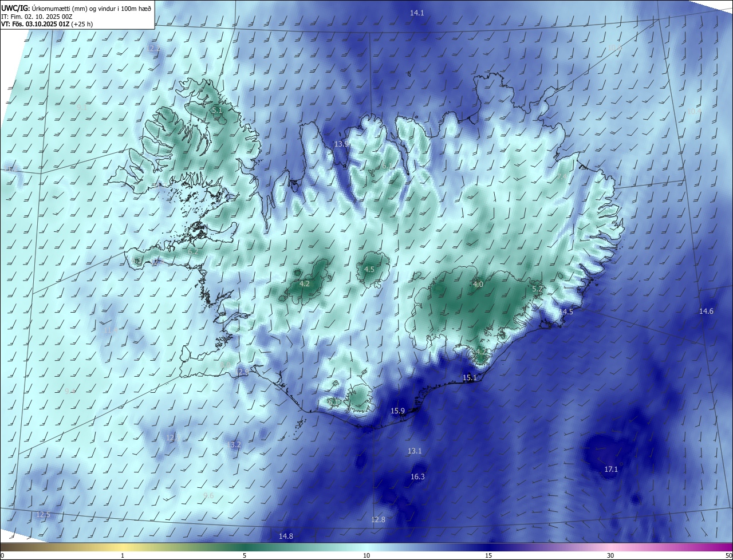Click the 5.1 value over the Westfjords

point(216,110)
